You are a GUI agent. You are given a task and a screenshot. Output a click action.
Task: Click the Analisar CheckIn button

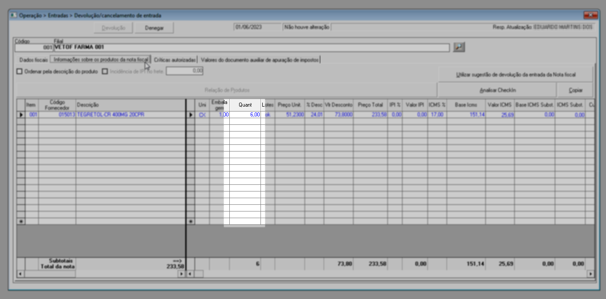tap(497, 90)
